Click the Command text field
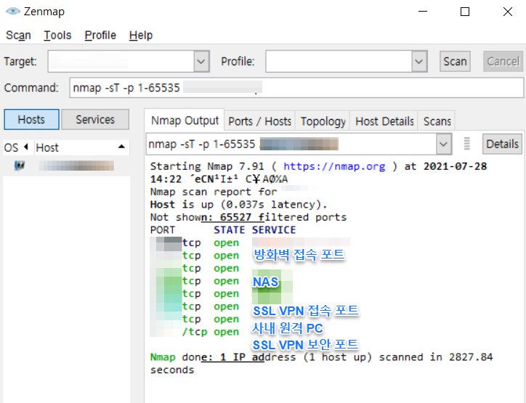Image resolution: width=526 pixels, height=403 pixels. [296, 88]
